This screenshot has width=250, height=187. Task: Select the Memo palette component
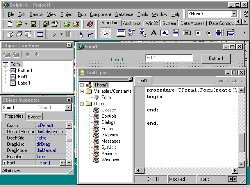(176, 33)
